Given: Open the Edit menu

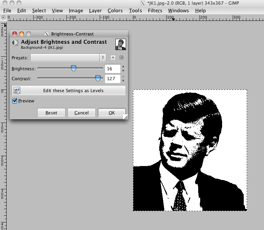Looking at the screenshot, I should click(22, 11).
